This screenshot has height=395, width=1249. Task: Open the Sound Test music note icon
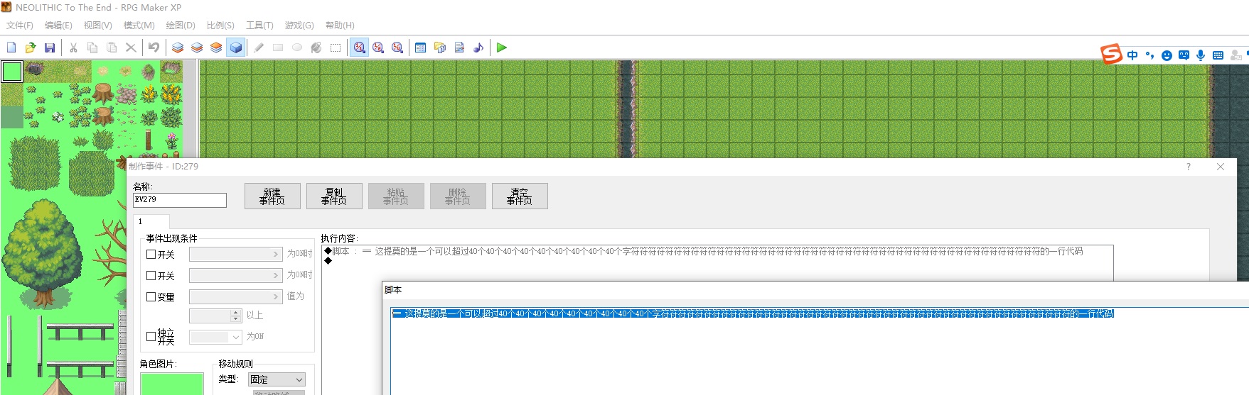pos(478,48)
